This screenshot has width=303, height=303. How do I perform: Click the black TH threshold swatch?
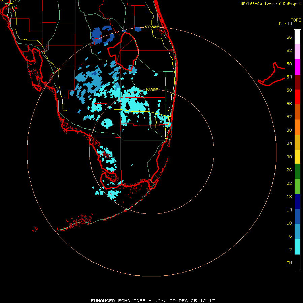click(297, 262)
